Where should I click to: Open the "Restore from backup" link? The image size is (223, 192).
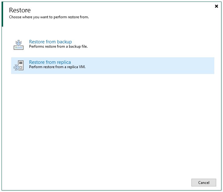[50, 42]
